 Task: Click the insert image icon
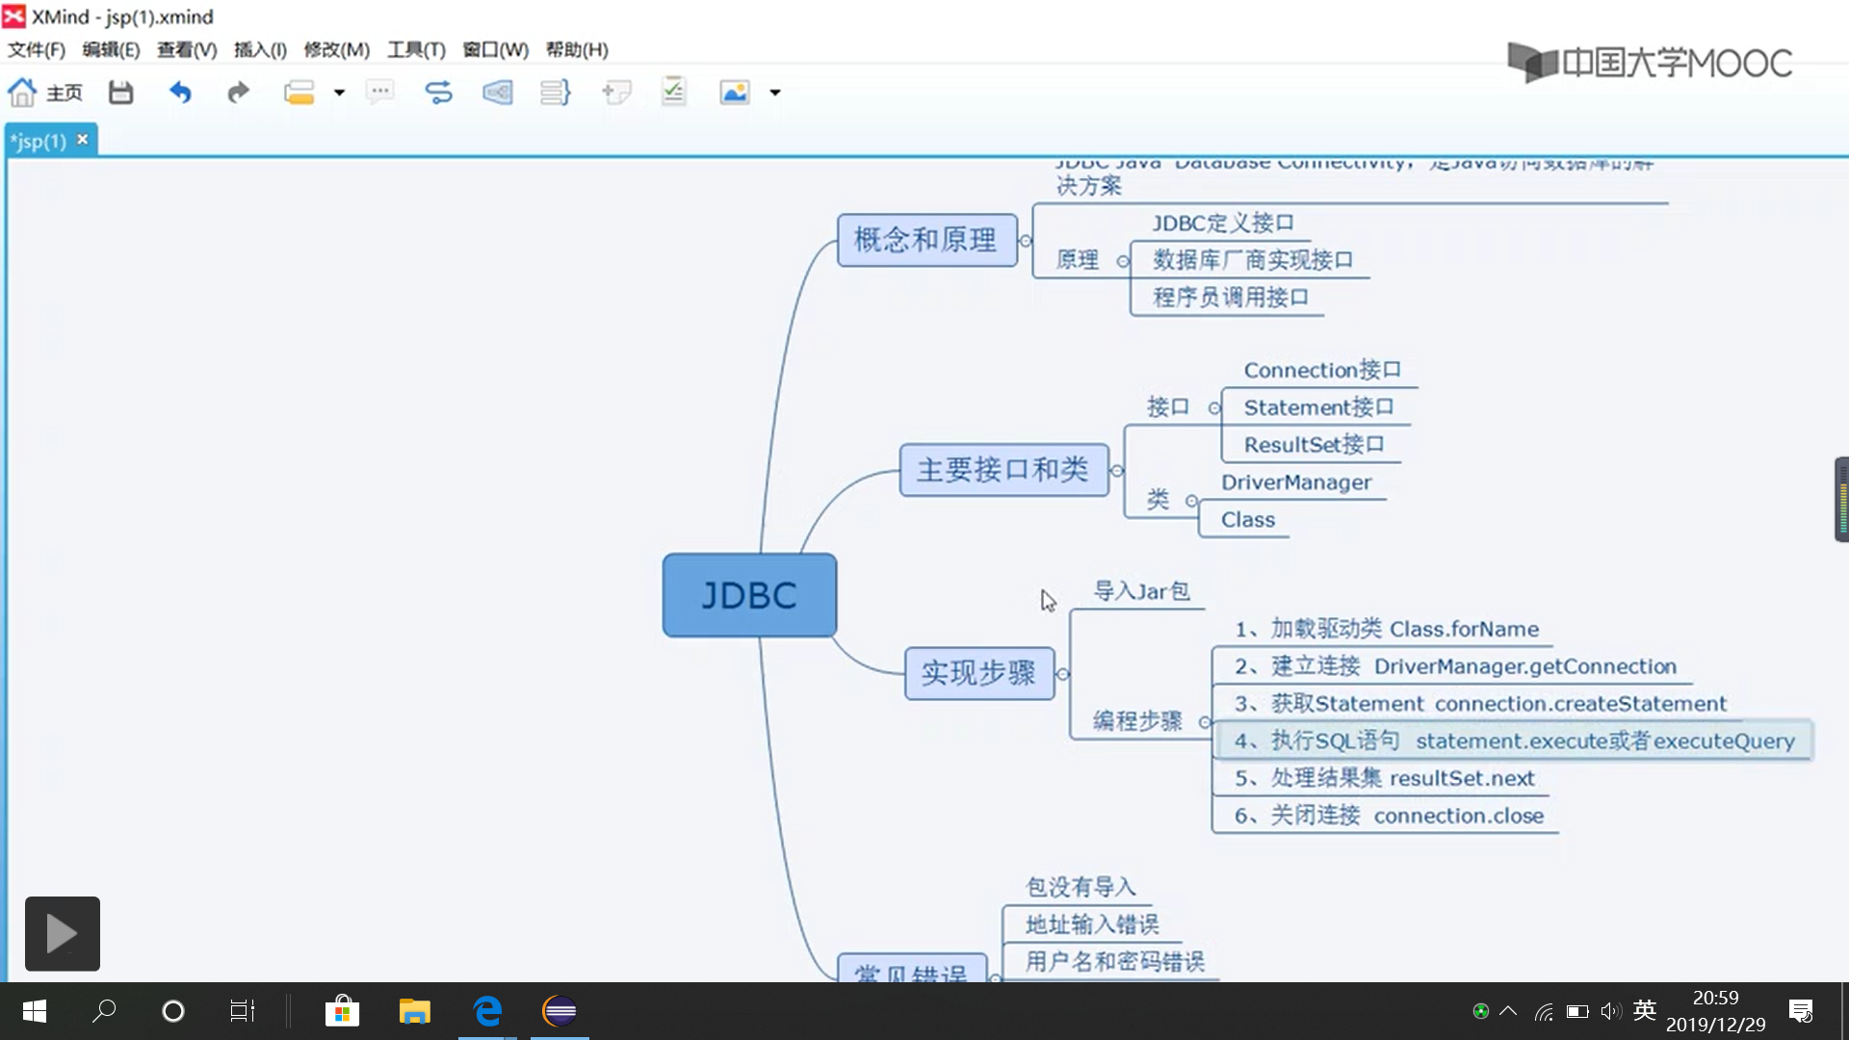coord(734,92)
